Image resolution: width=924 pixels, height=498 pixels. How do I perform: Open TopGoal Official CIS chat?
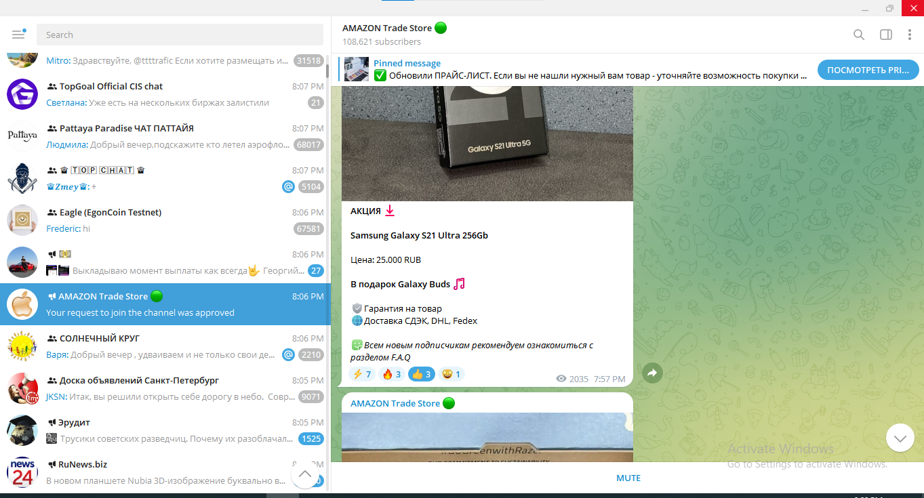coord(165,94)
